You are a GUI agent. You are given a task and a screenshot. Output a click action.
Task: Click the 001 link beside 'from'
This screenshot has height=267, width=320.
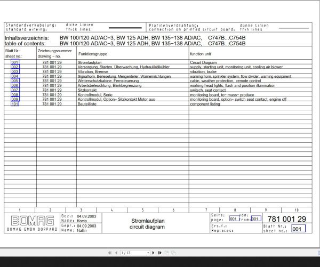point(256,219)
